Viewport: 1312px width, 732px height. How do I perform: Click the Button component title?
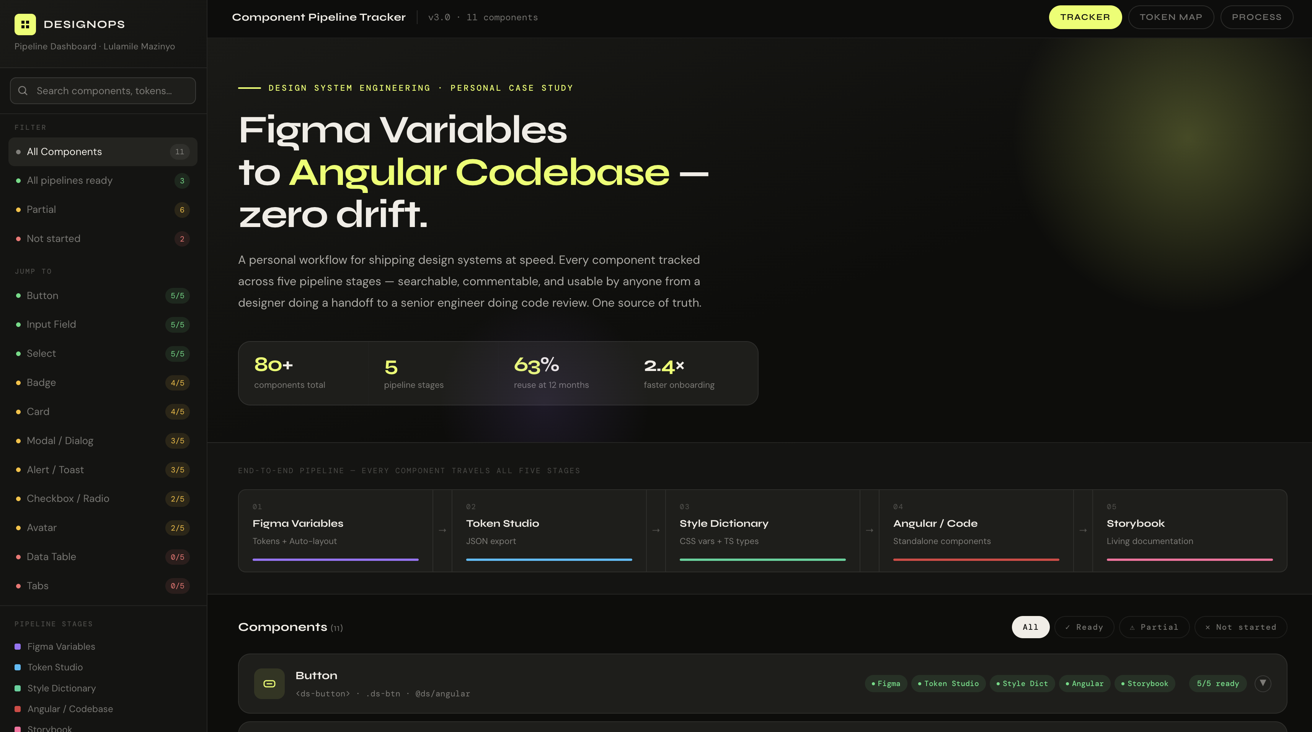(x=316, y=676)
